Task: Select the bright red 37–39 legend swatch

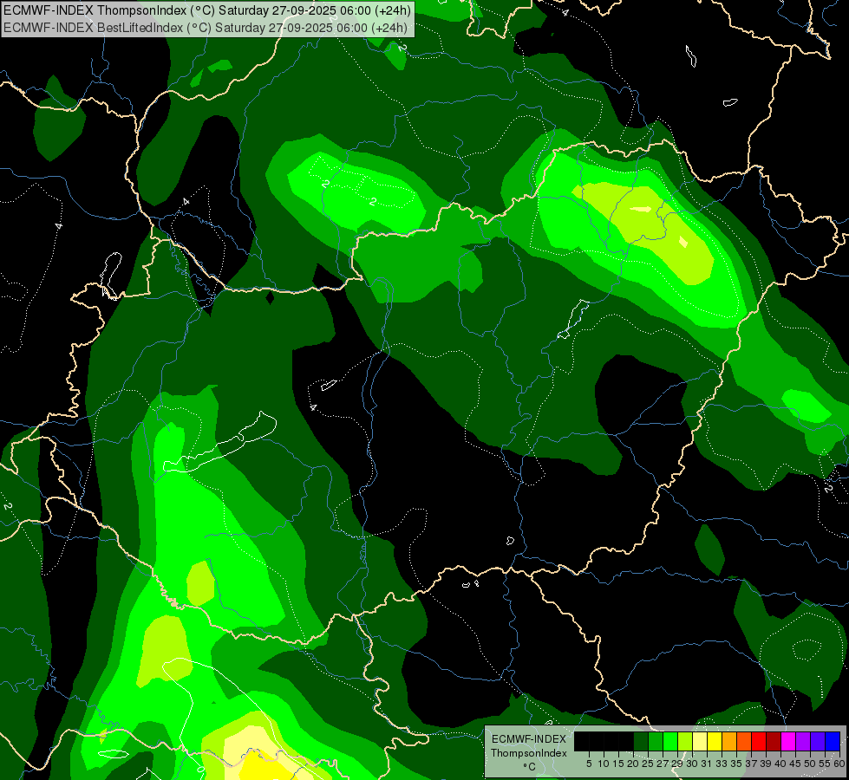Action: point(759,741)
